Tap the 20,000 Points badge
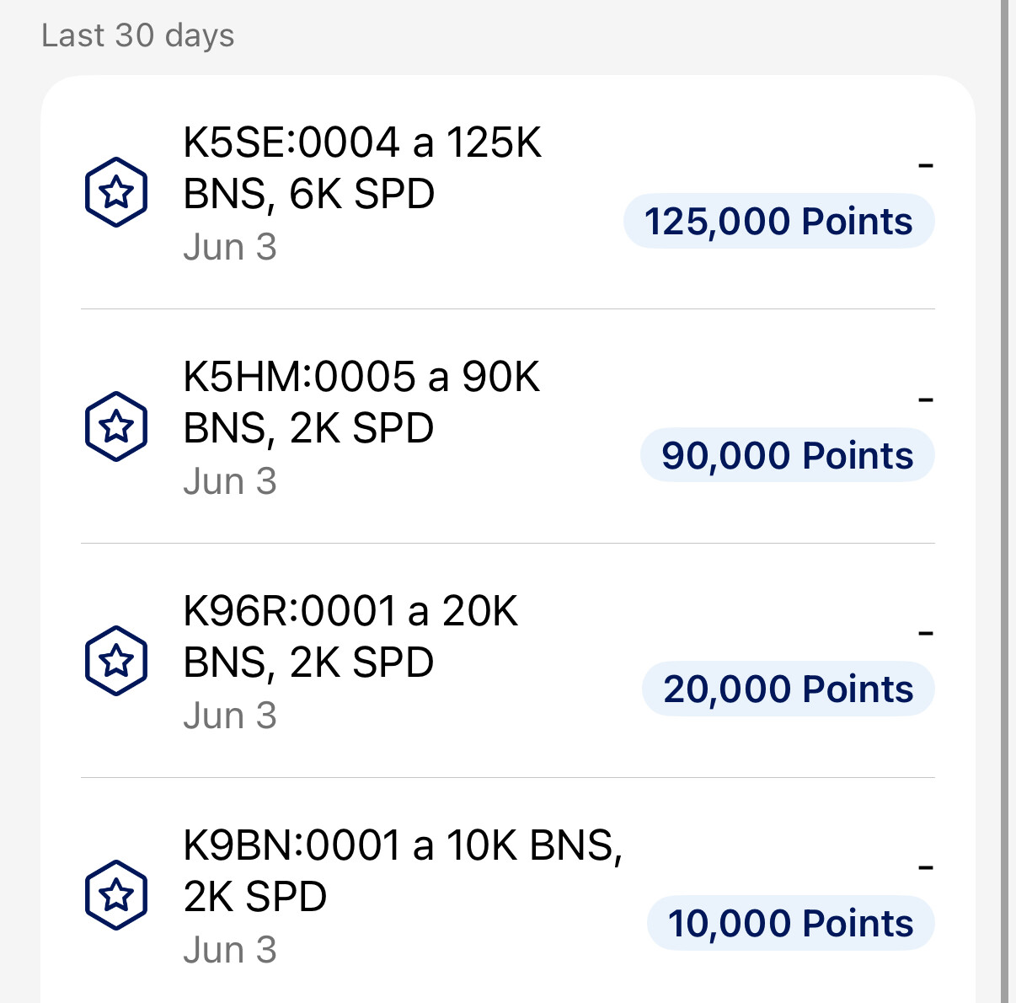Viewport: 1016px width, 1003px height. [x=789, y=689]
